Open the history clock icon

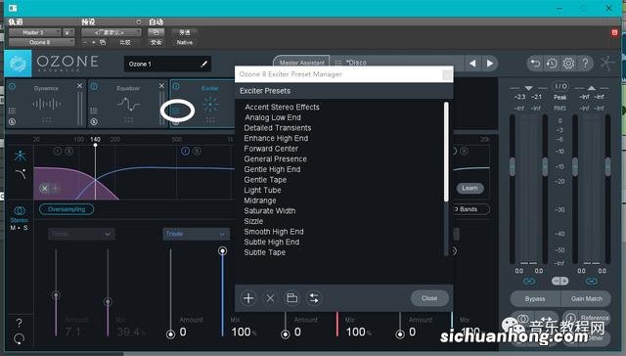coord(552,63)
